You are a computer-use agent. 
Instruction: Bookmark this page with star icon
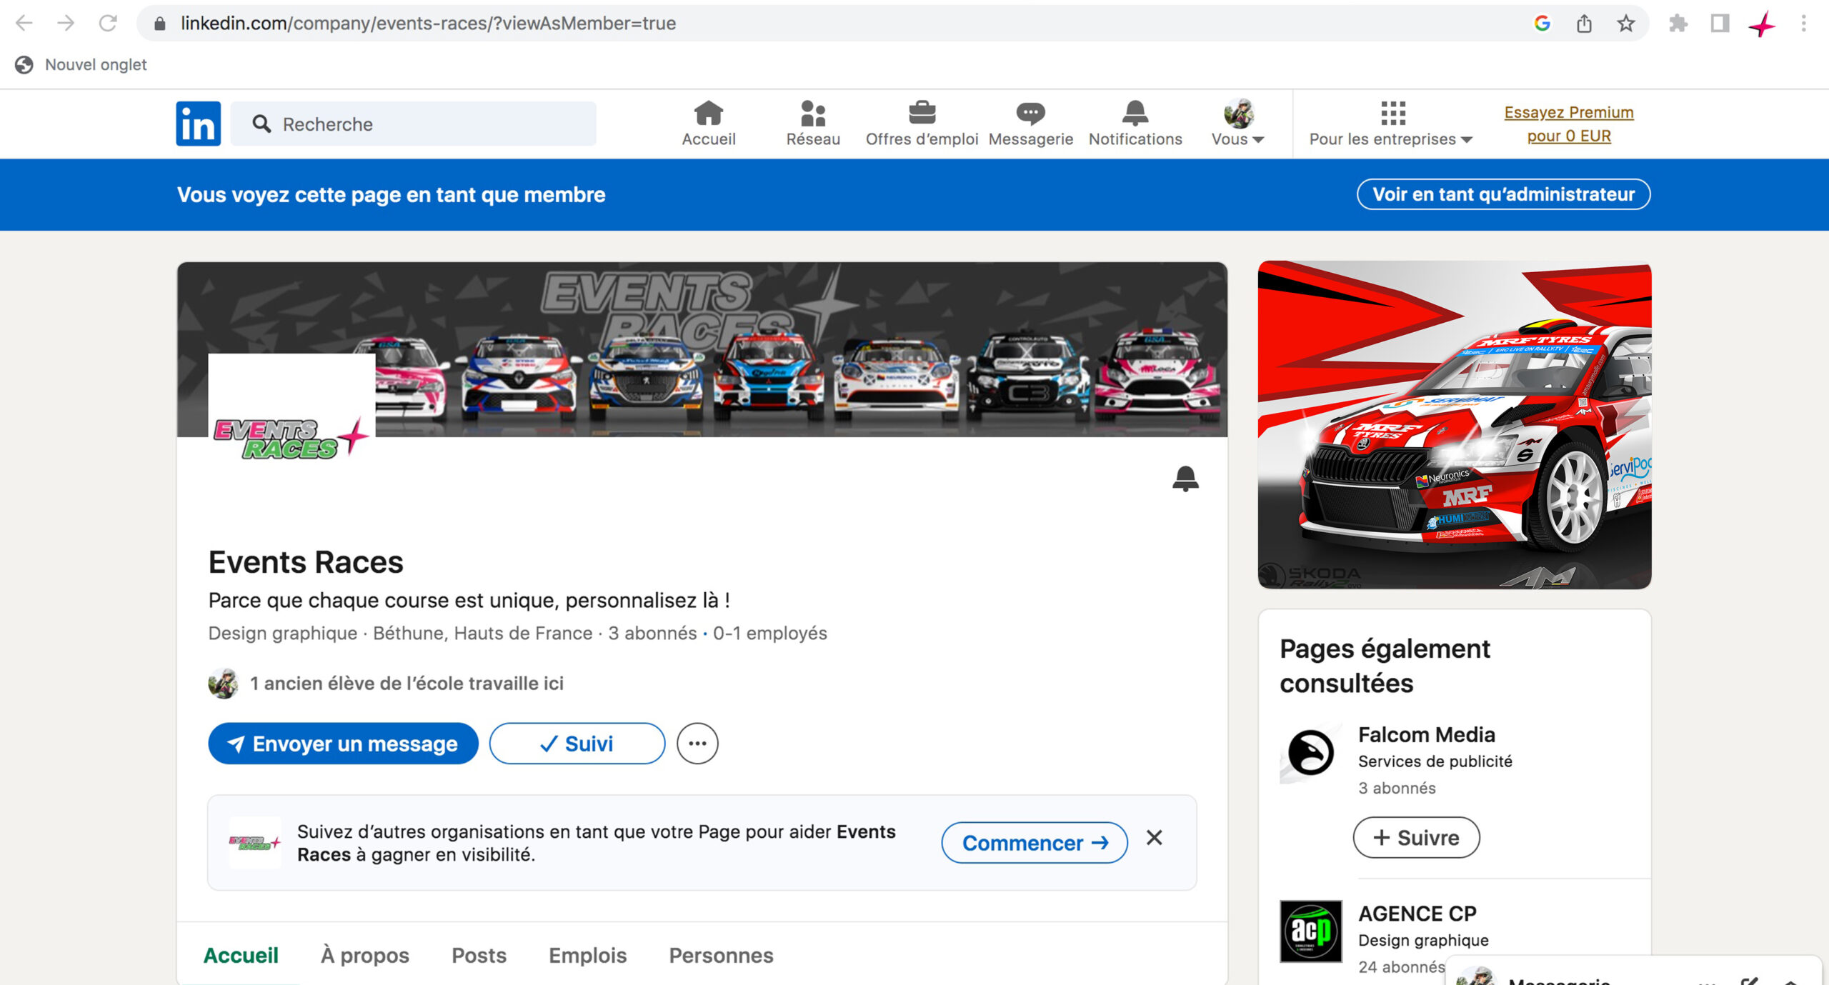(x=1625, y=24)
